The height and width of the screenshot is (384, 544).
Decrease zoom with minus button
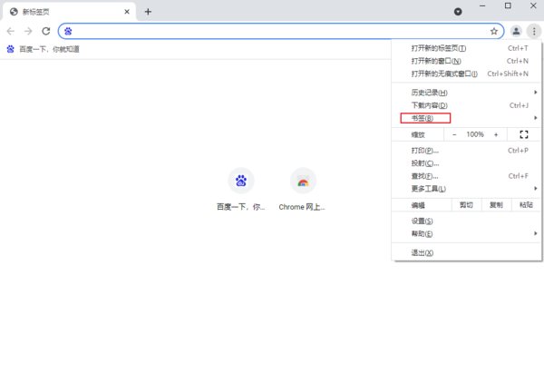click(x=454, y=134)
